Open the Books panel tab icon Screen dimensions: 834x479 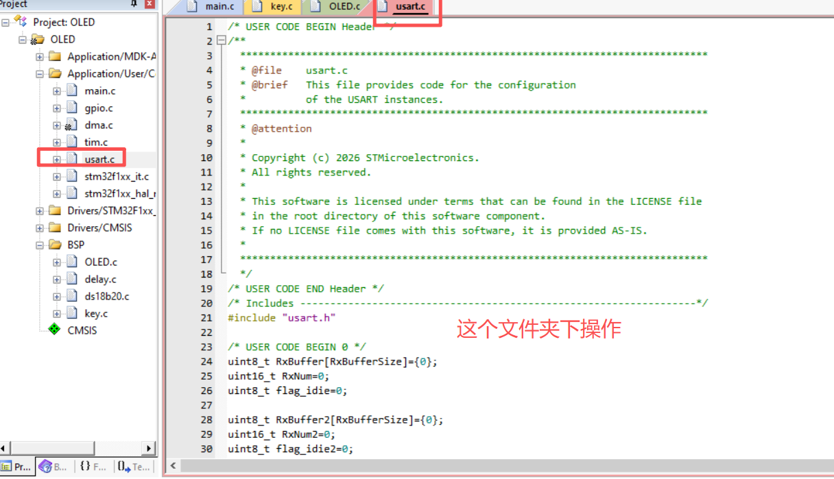coord(46,467)
